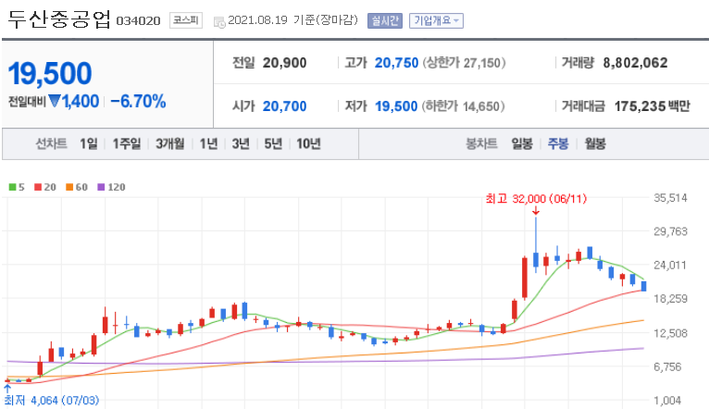Click the 최고 32,000 (06/11) high marker
709x409 pixels.
(536, 198)
